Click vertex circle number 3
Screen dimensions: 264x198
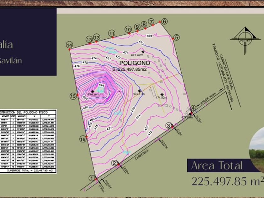tap(169, 125)
